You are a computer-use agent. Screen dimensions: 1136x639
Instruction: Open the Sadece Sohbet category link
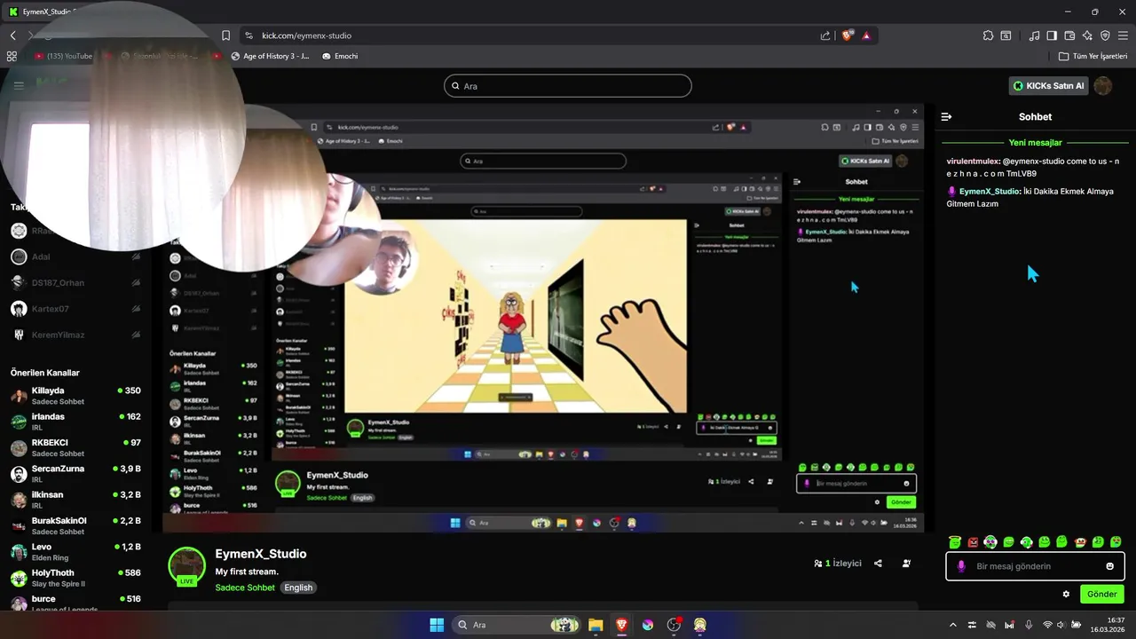pyautogui.click(x=245, y=588)
